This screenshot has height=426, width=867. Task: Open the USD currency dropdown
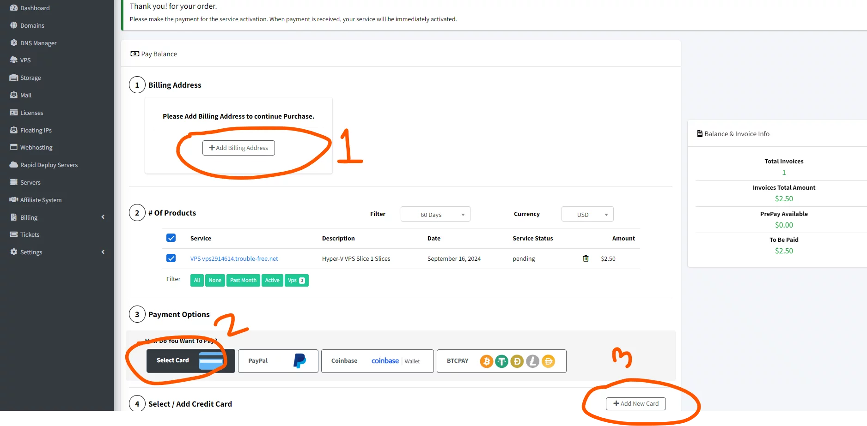pyautogui.click(x=587, y=215)
